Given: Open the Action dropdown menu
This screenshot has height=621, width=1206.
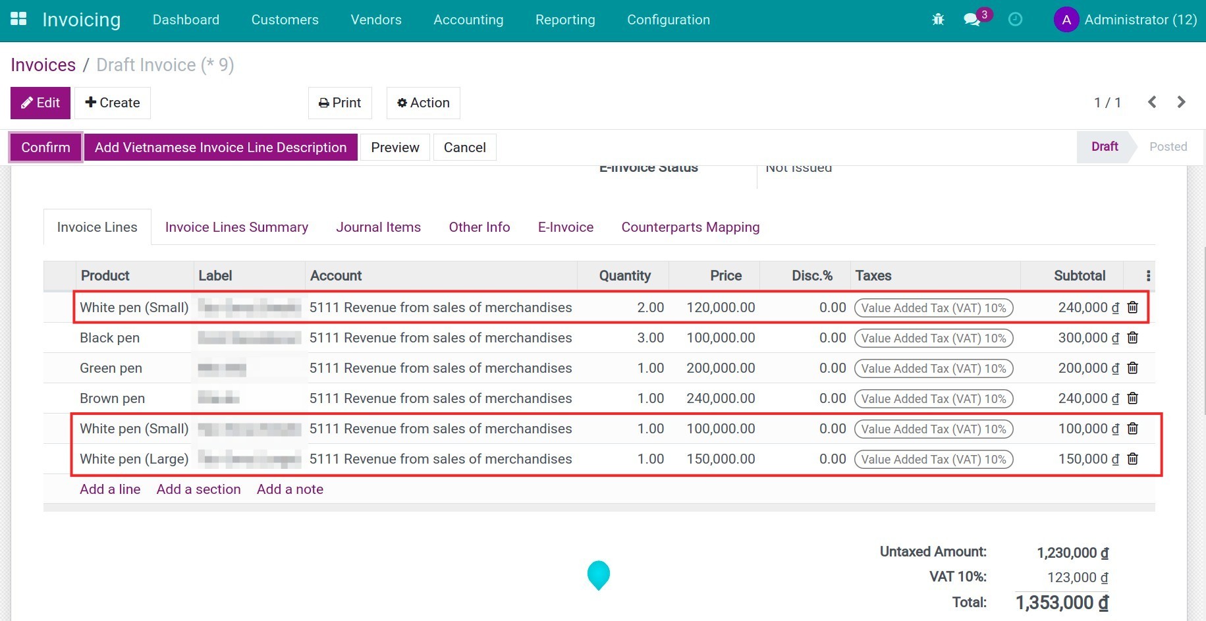Looking at the screenshot, I should pos(423,103).
